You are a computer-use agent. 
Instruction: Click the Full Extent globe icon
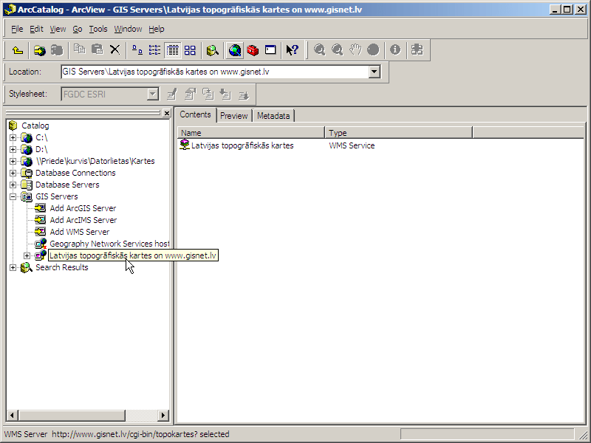(x=373, y=50)
